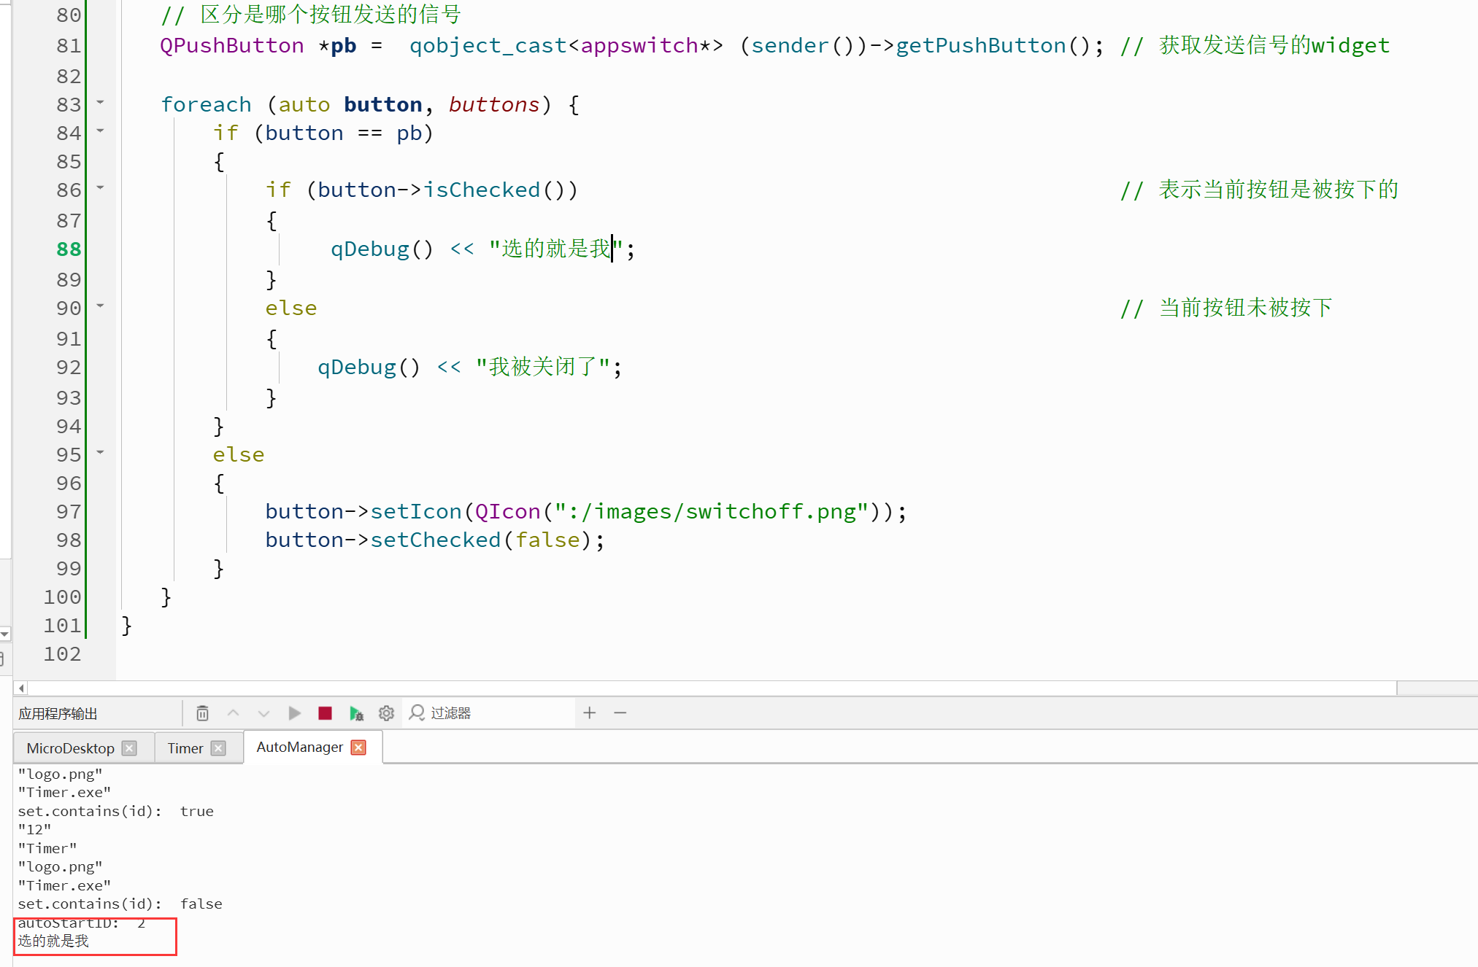Image resolution: width=1478 pixels, height=967 pixels.
Task: Click the "我被关闭了" string literal
Action: point(543,367)
